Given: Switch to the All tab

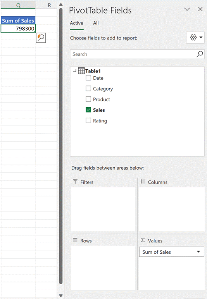Looking at the screenshot, I should [96, 23].
